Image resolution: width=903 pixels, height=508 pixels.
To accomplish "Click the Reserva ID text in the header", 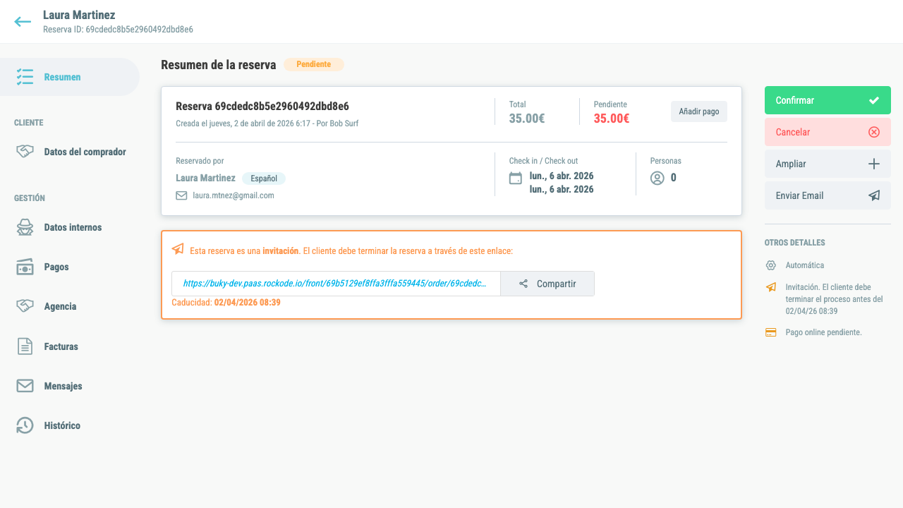I will pyautogui.click(x=118, y=30).
